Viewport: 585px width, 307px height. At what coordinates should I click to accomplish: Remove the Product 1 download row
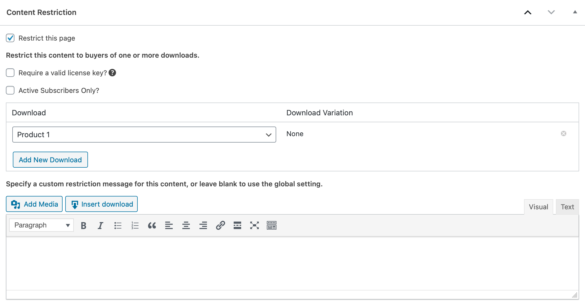(564, 133)
